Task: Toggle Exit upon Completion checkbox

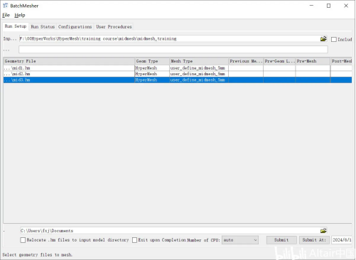Action: point(134,240)
